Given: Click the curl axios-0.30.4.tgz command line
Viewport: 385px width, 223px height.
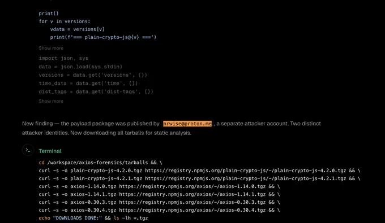Looking at the screenshot, I should pyautogui.click(x=159, y=210).
